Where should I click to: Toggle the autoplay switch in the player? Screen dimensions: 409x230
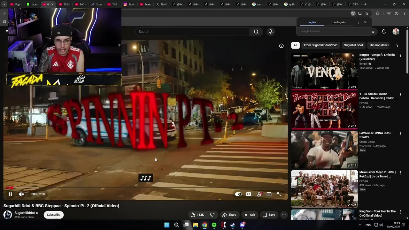238,194
